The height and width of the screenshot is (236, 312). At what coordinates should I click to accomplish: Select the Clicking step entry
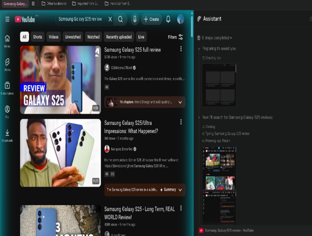(208, 126)
